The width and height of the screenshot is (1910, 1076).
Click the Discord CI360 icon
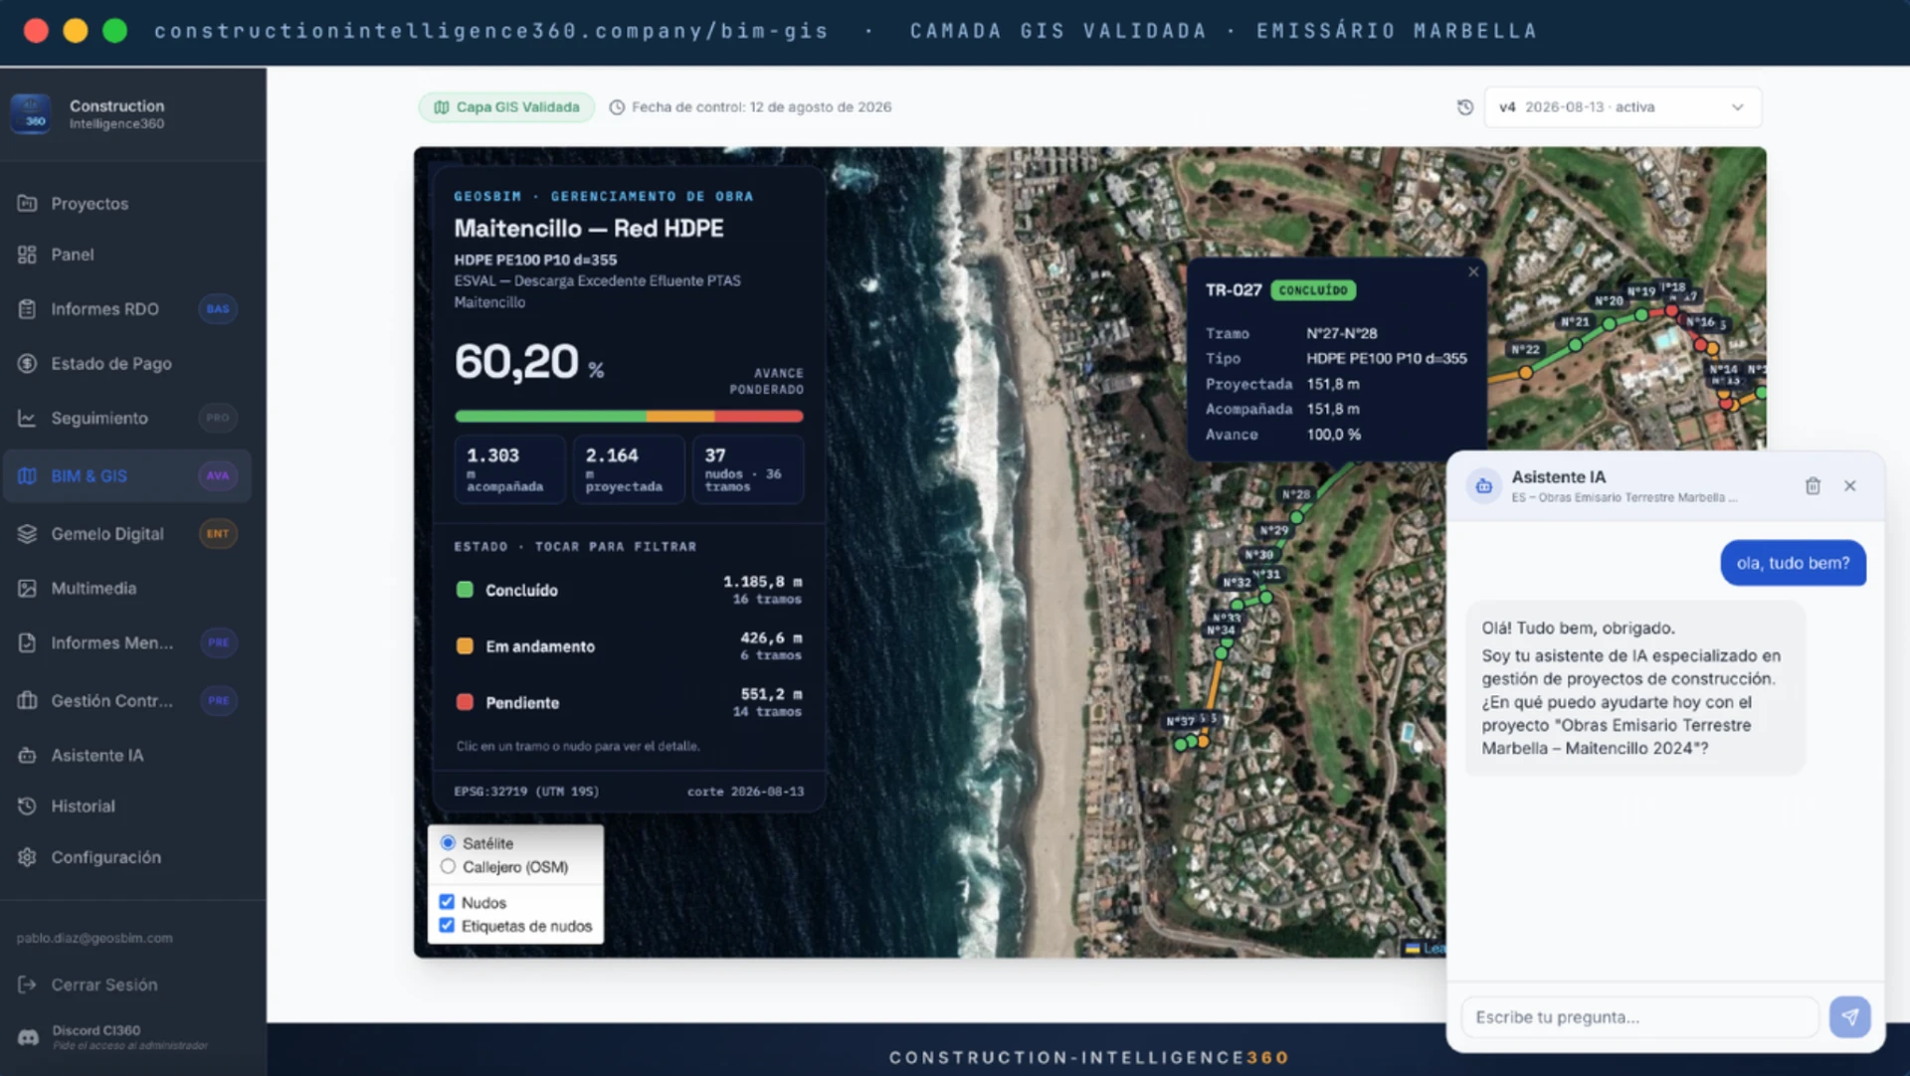[x=28, y=1037]
